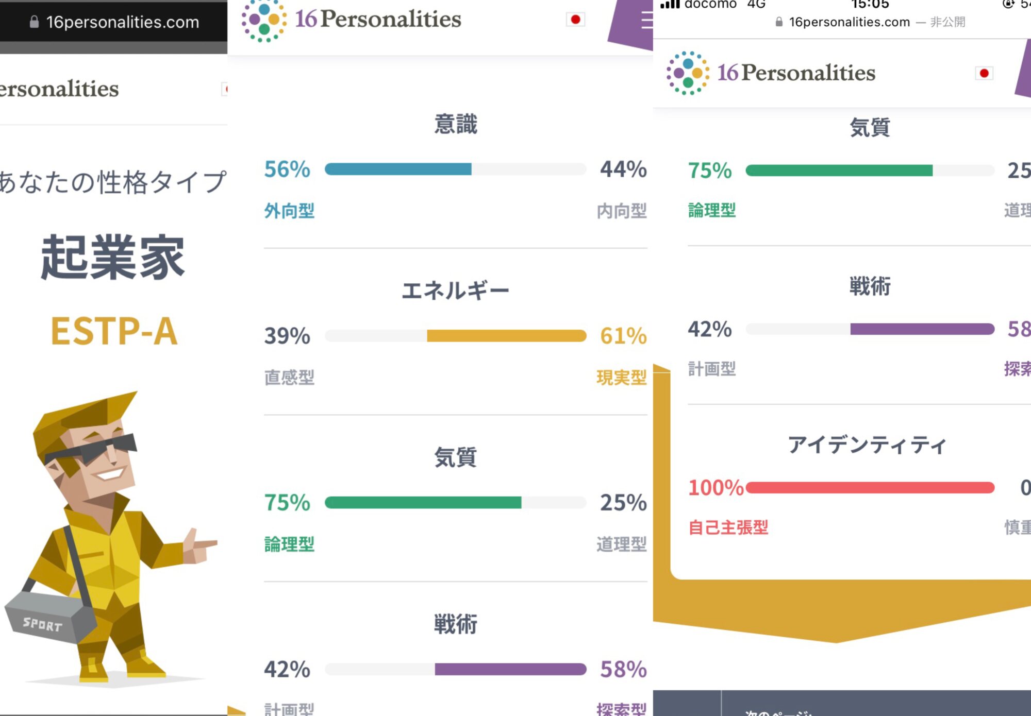Select the 直感型 trait label
Image resolution: width=1031 pixels, height=716 pixels.
[289, 378]
